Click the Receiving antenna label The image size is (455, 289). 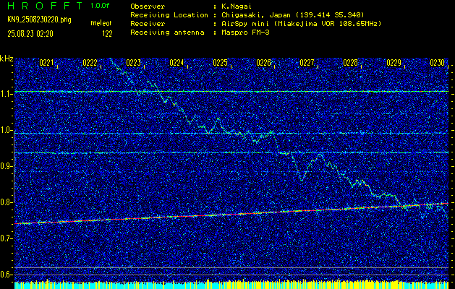167,33
